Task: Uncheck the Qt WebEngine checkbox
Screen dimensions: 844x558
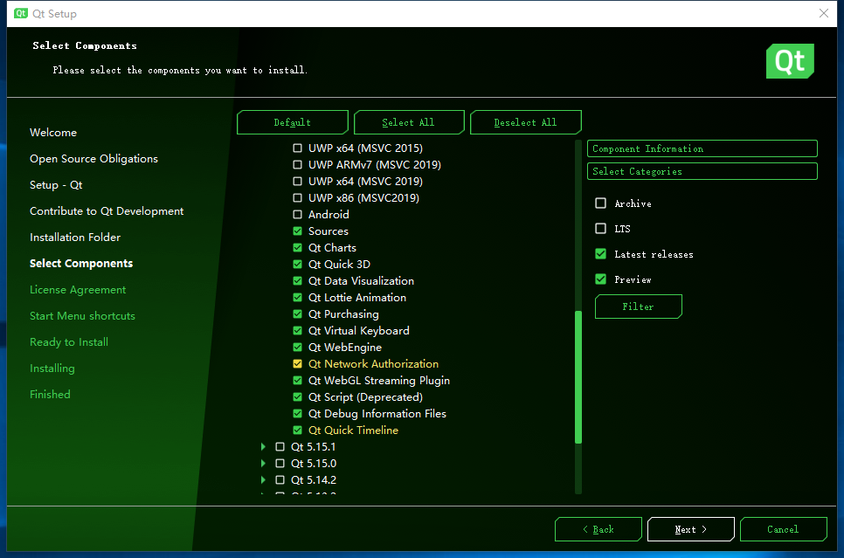Action: pyautogui.click(x=297, y=347)
